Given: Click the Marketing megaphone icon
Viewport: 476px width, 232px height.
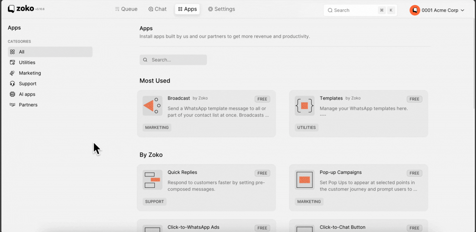Looking at the screenshot, I should point(12,73).
